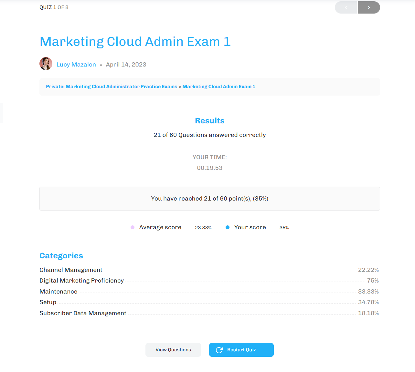Viewport: 415px width, 372px height.
Task: Click the Channel Management category row
Action: 209,270
